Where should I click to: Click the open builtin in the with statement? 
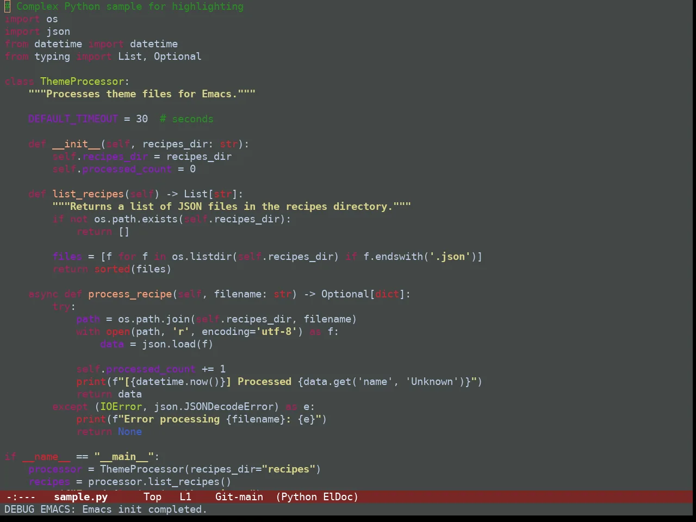[118, 332]
